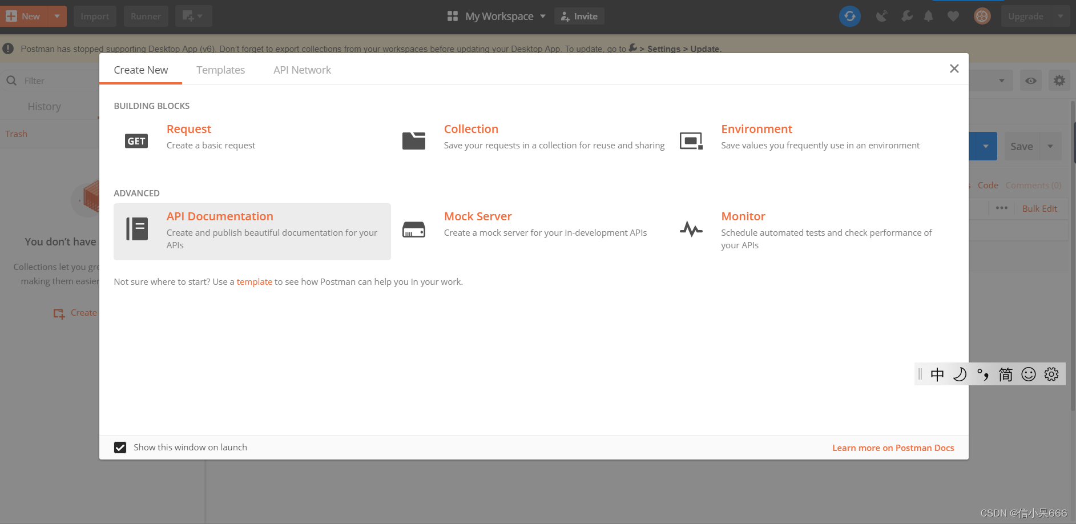Click the Comments (0) link
Screen dimensions: 1076x524
pos(1033,185)
